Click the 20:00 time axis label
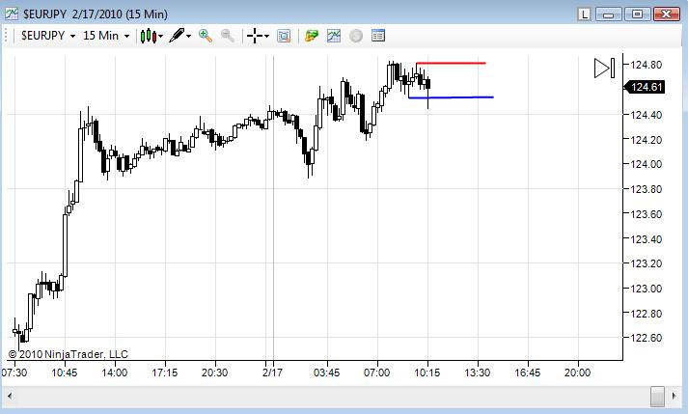 577,373
